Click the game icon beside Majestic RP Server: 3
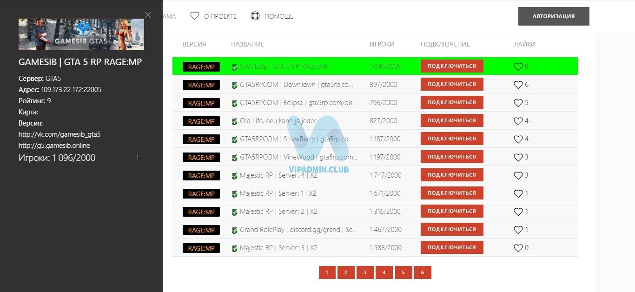 [234, 248]
